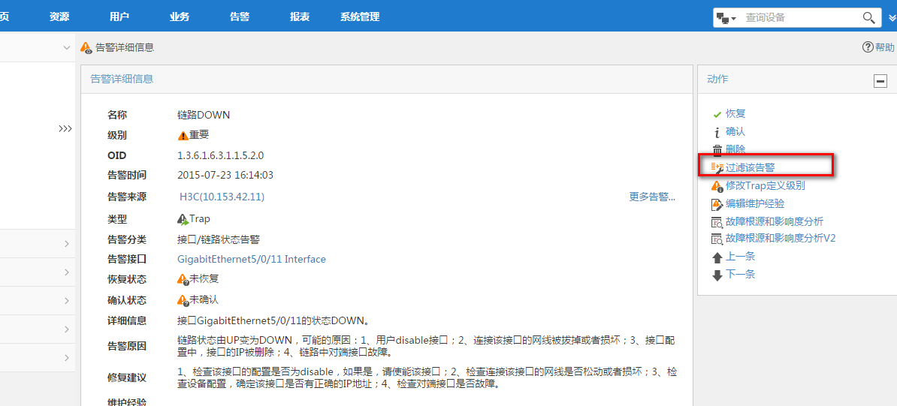Screen dimensions: 897x406
Task: Click the Next (下一条) down arrow icon
Action: coord(717,275)
